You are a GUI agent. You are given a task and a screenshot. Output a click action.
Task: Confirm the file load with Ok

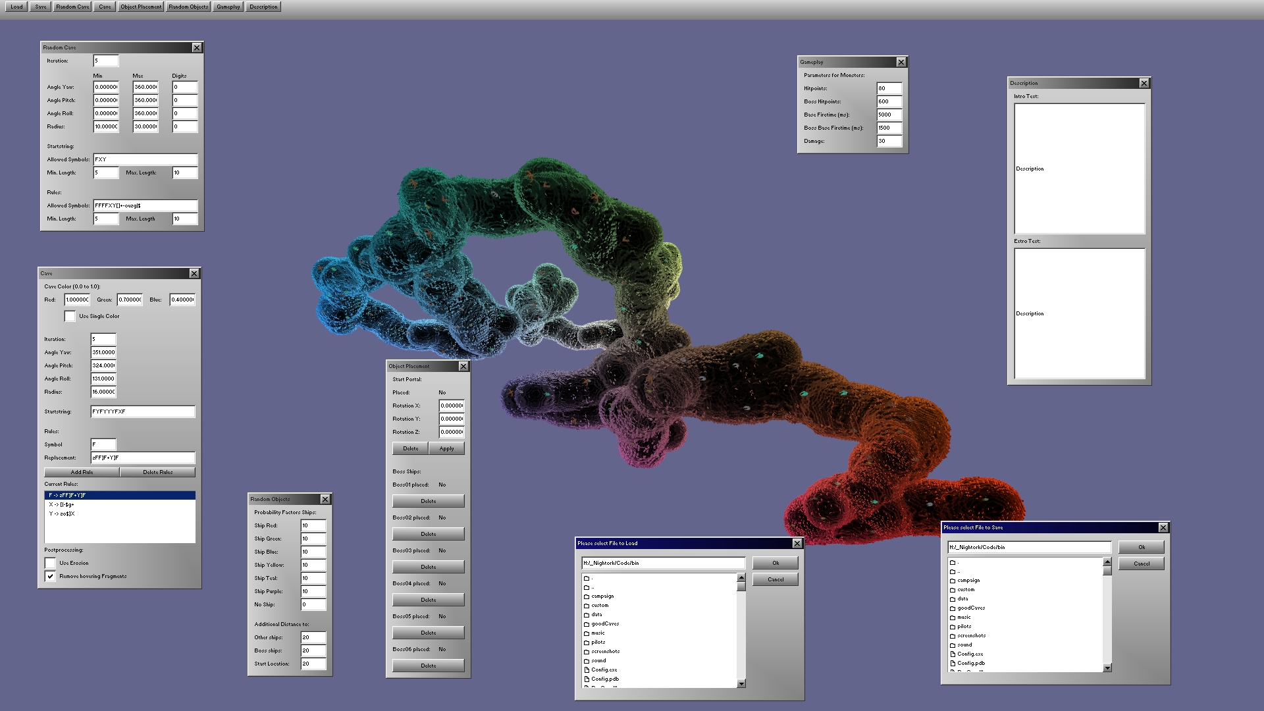(776, 563)
